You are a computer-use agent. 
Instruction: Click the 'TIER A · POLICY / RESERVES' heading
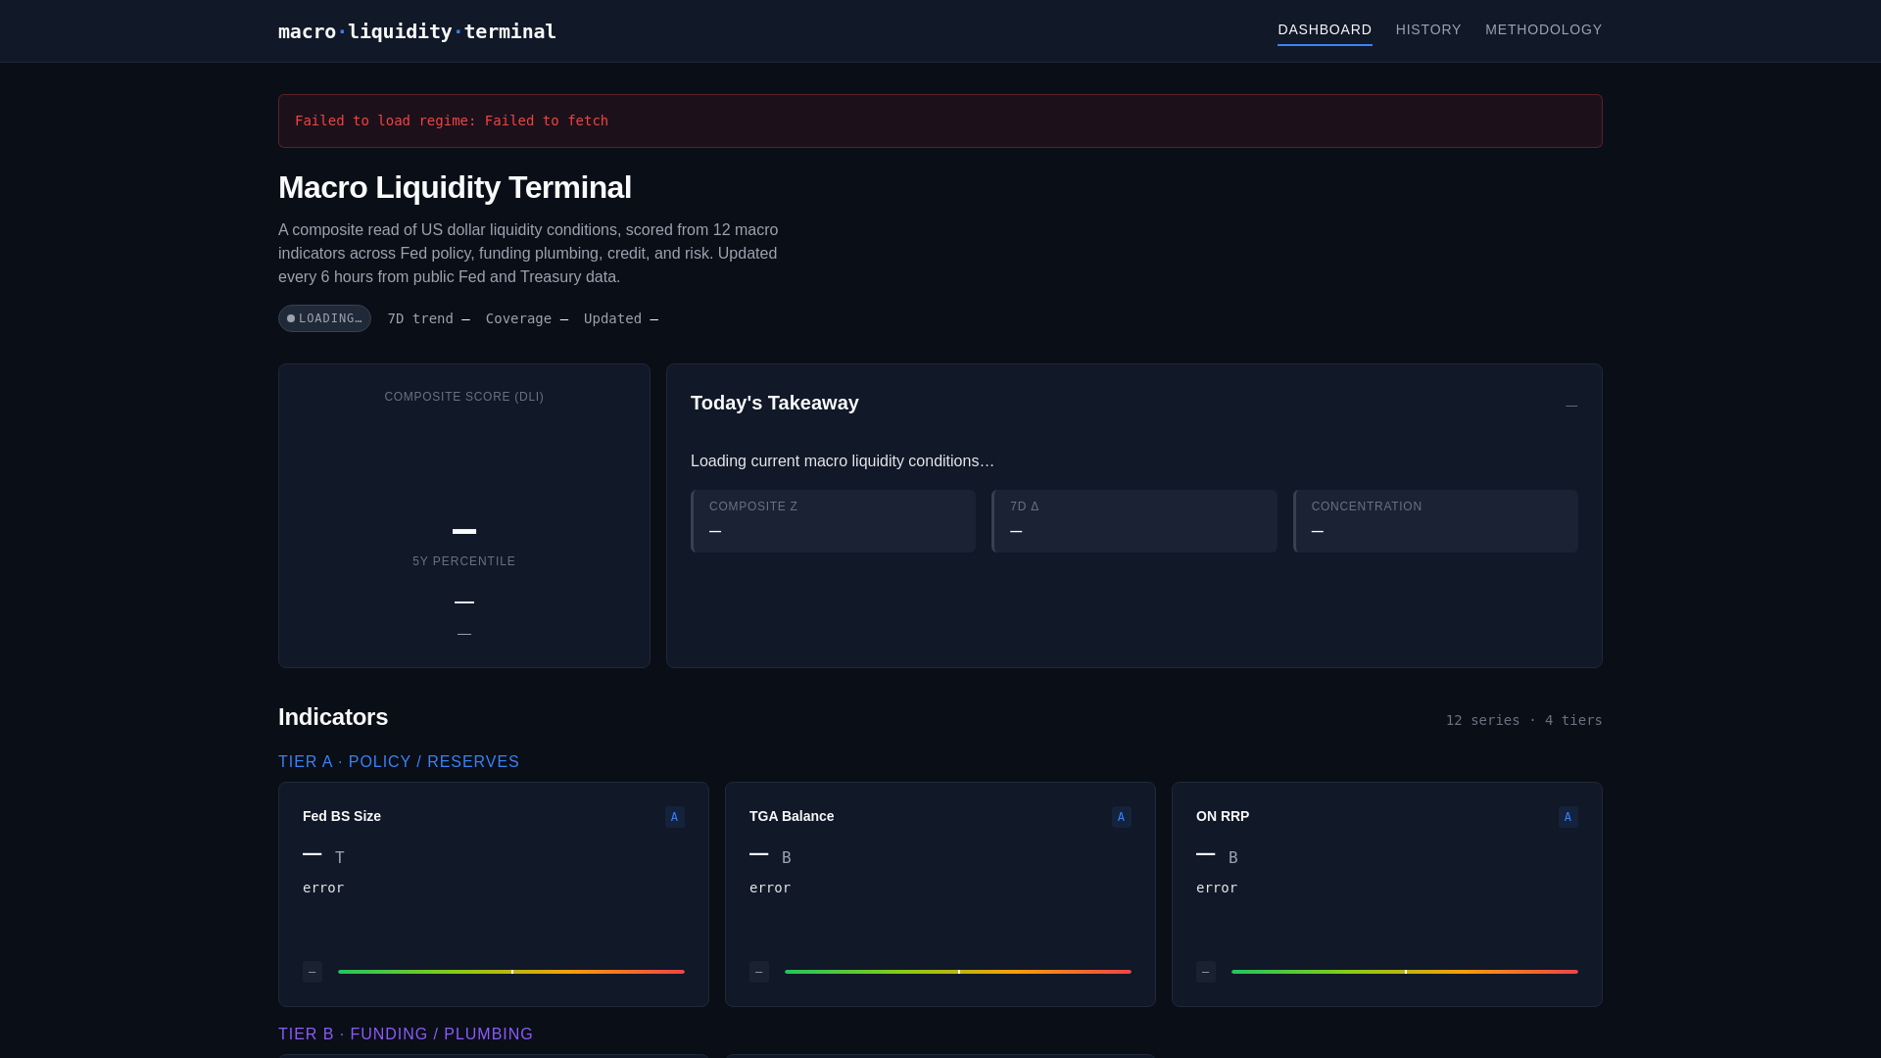399,762
